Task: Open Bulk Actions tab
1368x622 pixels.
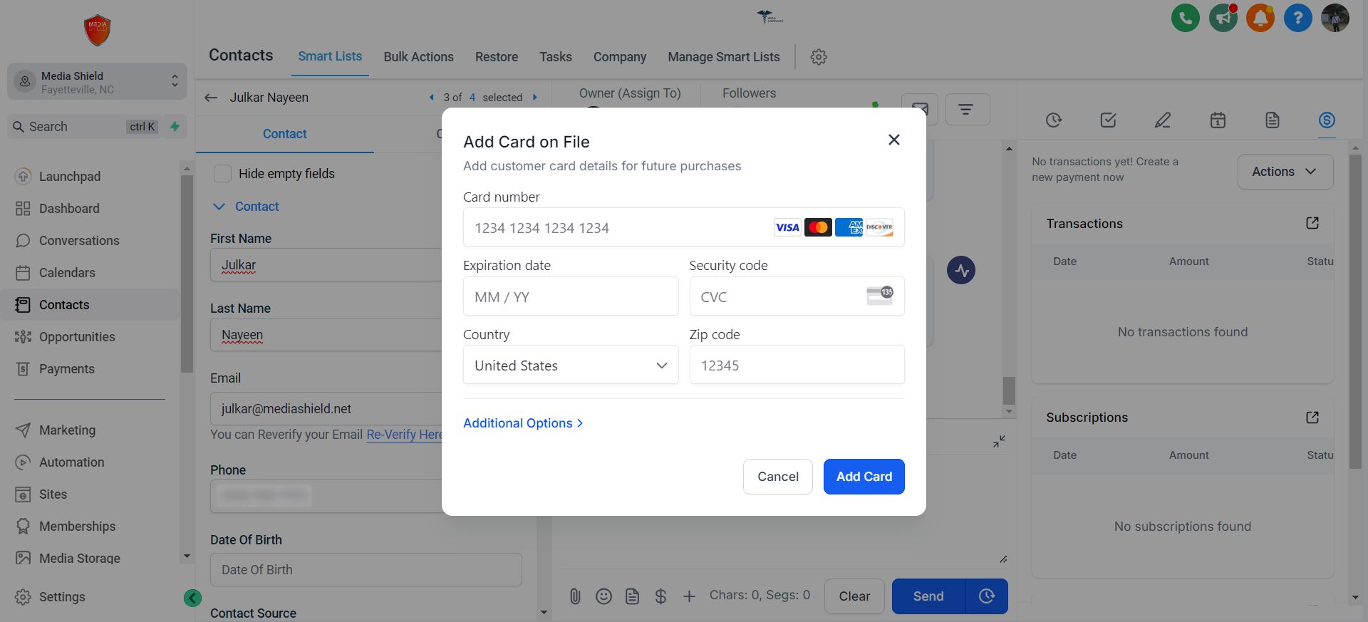Action: [418, 57]
